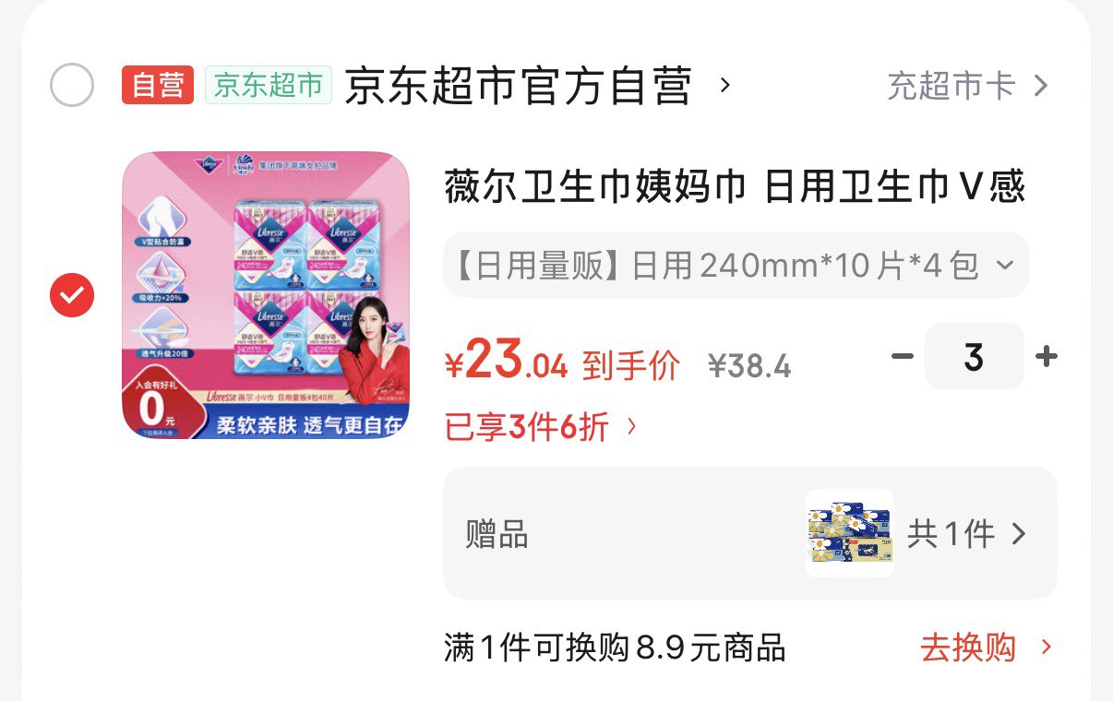Click the chevron after the store name

point(725,86)
